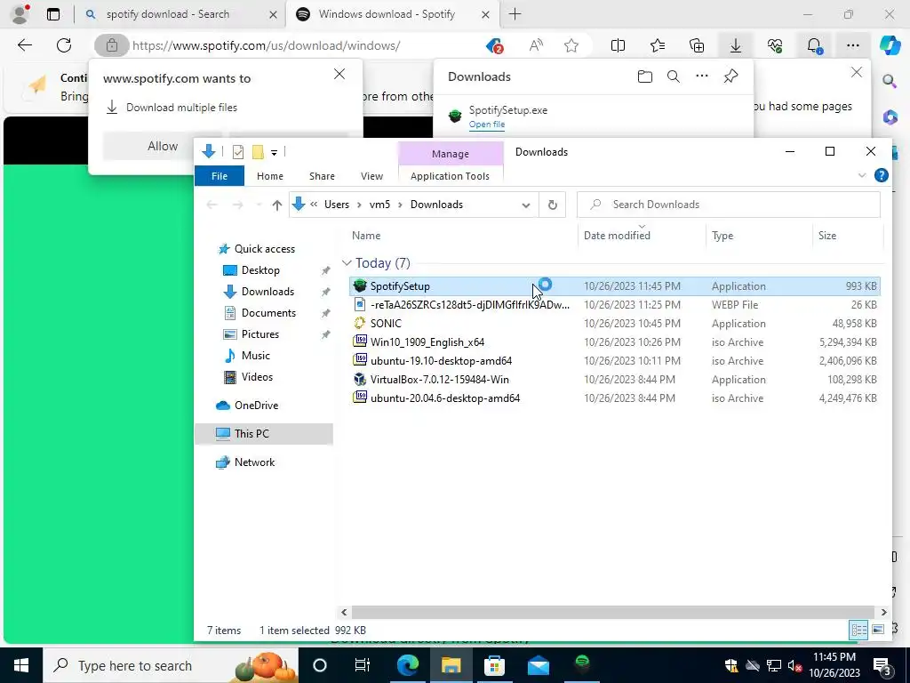Select Win10_1909_English_x64 iso file

click(617, 342)
